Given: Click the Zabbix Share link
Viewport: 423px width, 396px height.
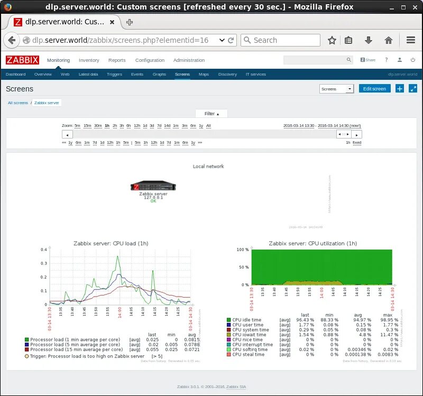Looking at the screenshot, I should (368, 60).
